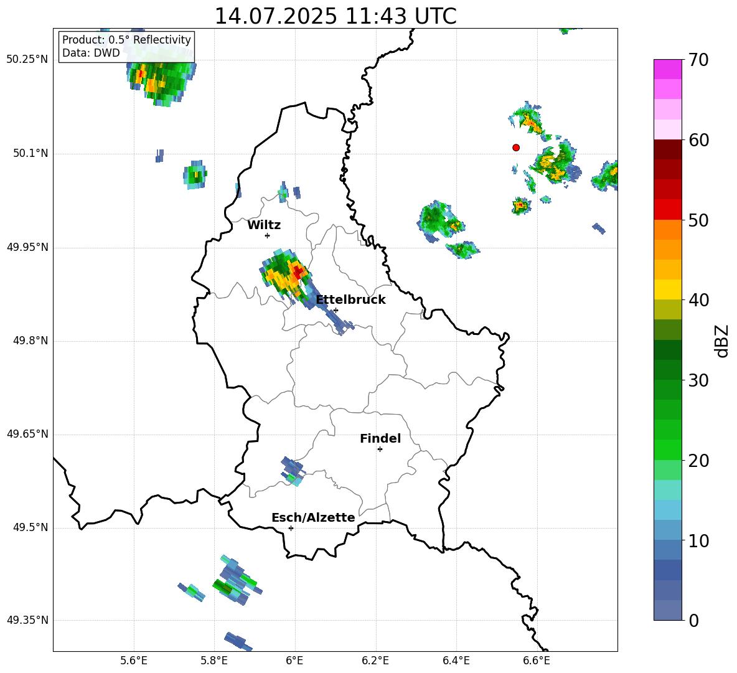This screenshot has height=673, width=737.
Task: Click the weak blue echo west of Findel
Action: 293,471
